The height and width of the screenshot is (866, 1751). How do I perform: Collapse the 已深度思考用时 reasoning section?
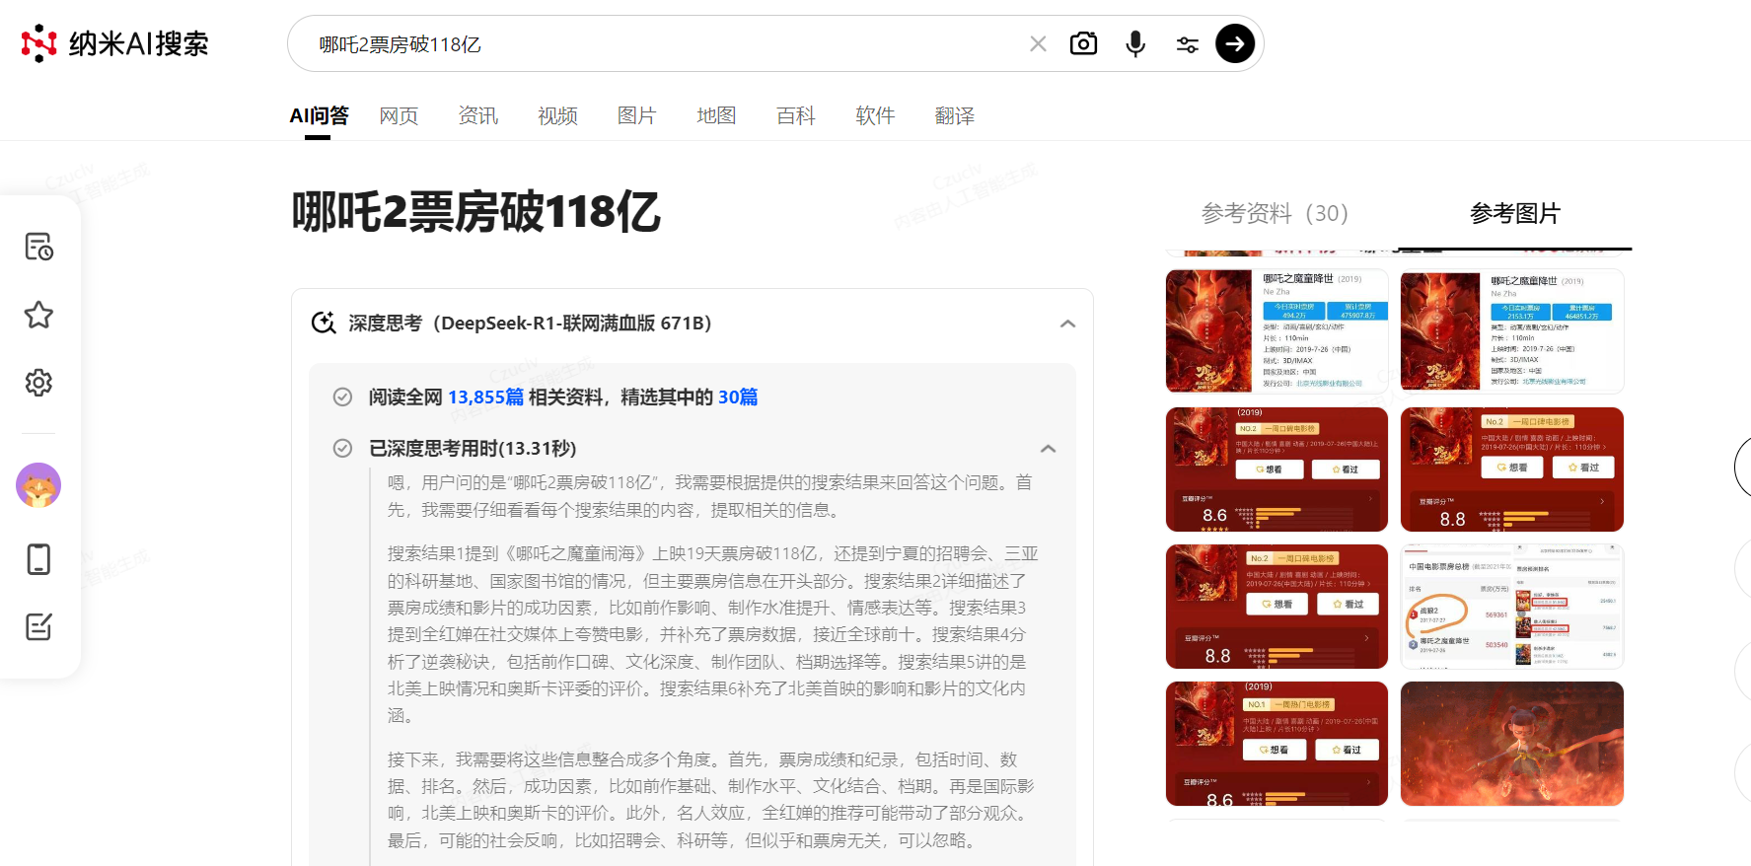point(1048,449)
